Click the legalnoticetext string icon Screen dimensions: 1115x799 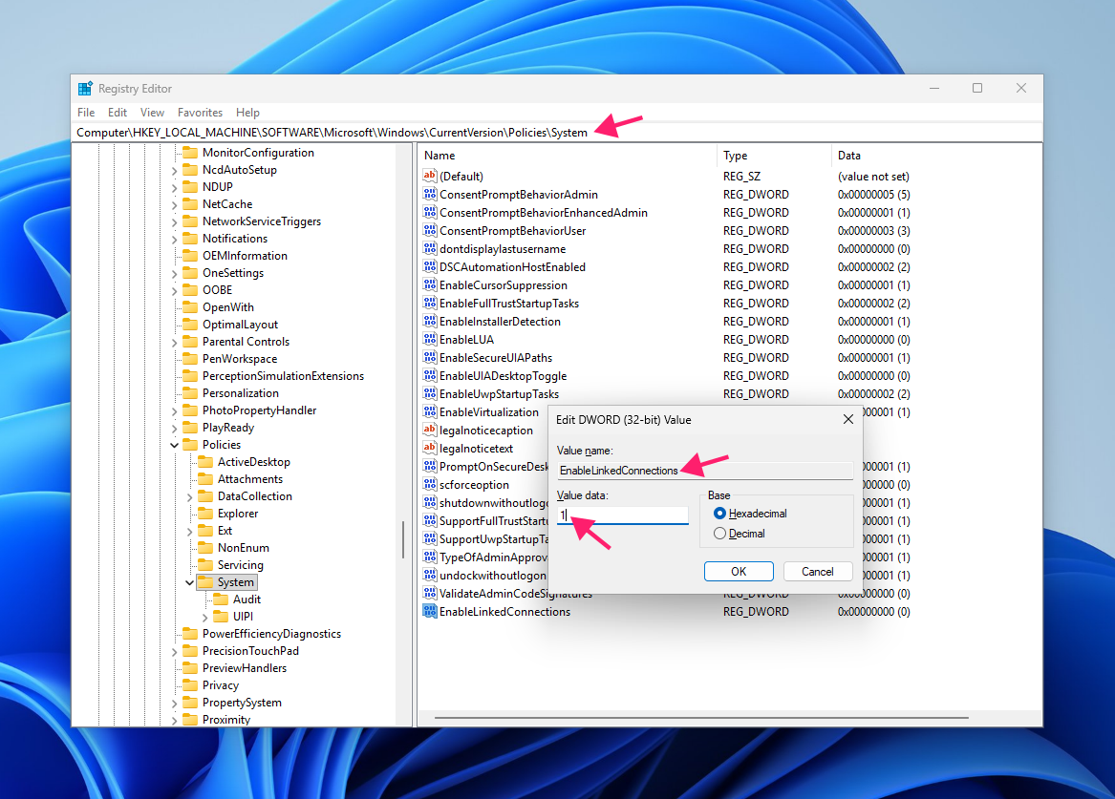pos(430,448)
